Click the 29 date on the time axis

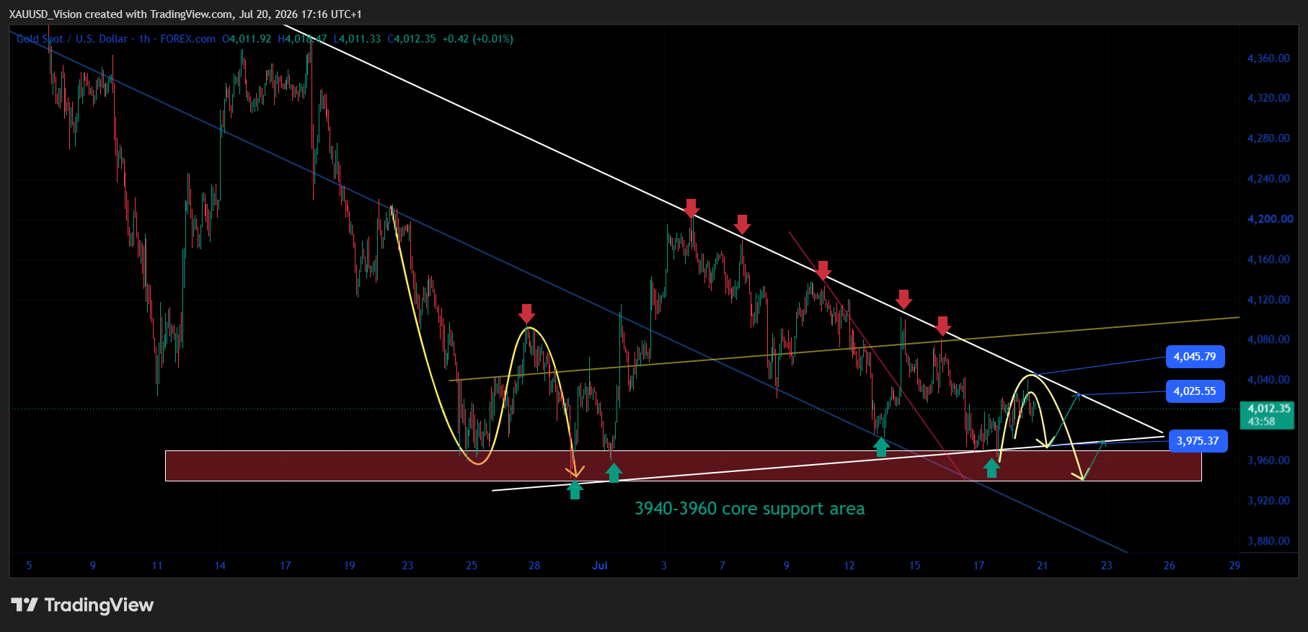pos(1235,566)
